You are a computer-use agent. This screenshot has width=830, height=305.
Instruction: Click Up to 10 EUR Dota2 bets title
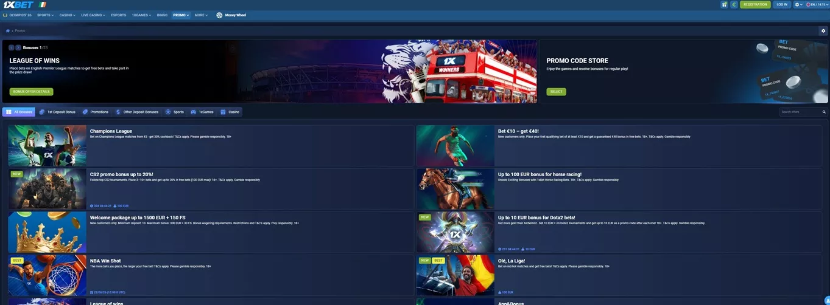[x=536, y=218]
